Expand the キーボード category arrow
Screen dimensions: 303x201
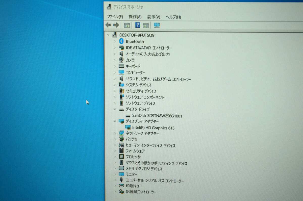(115, 66)
